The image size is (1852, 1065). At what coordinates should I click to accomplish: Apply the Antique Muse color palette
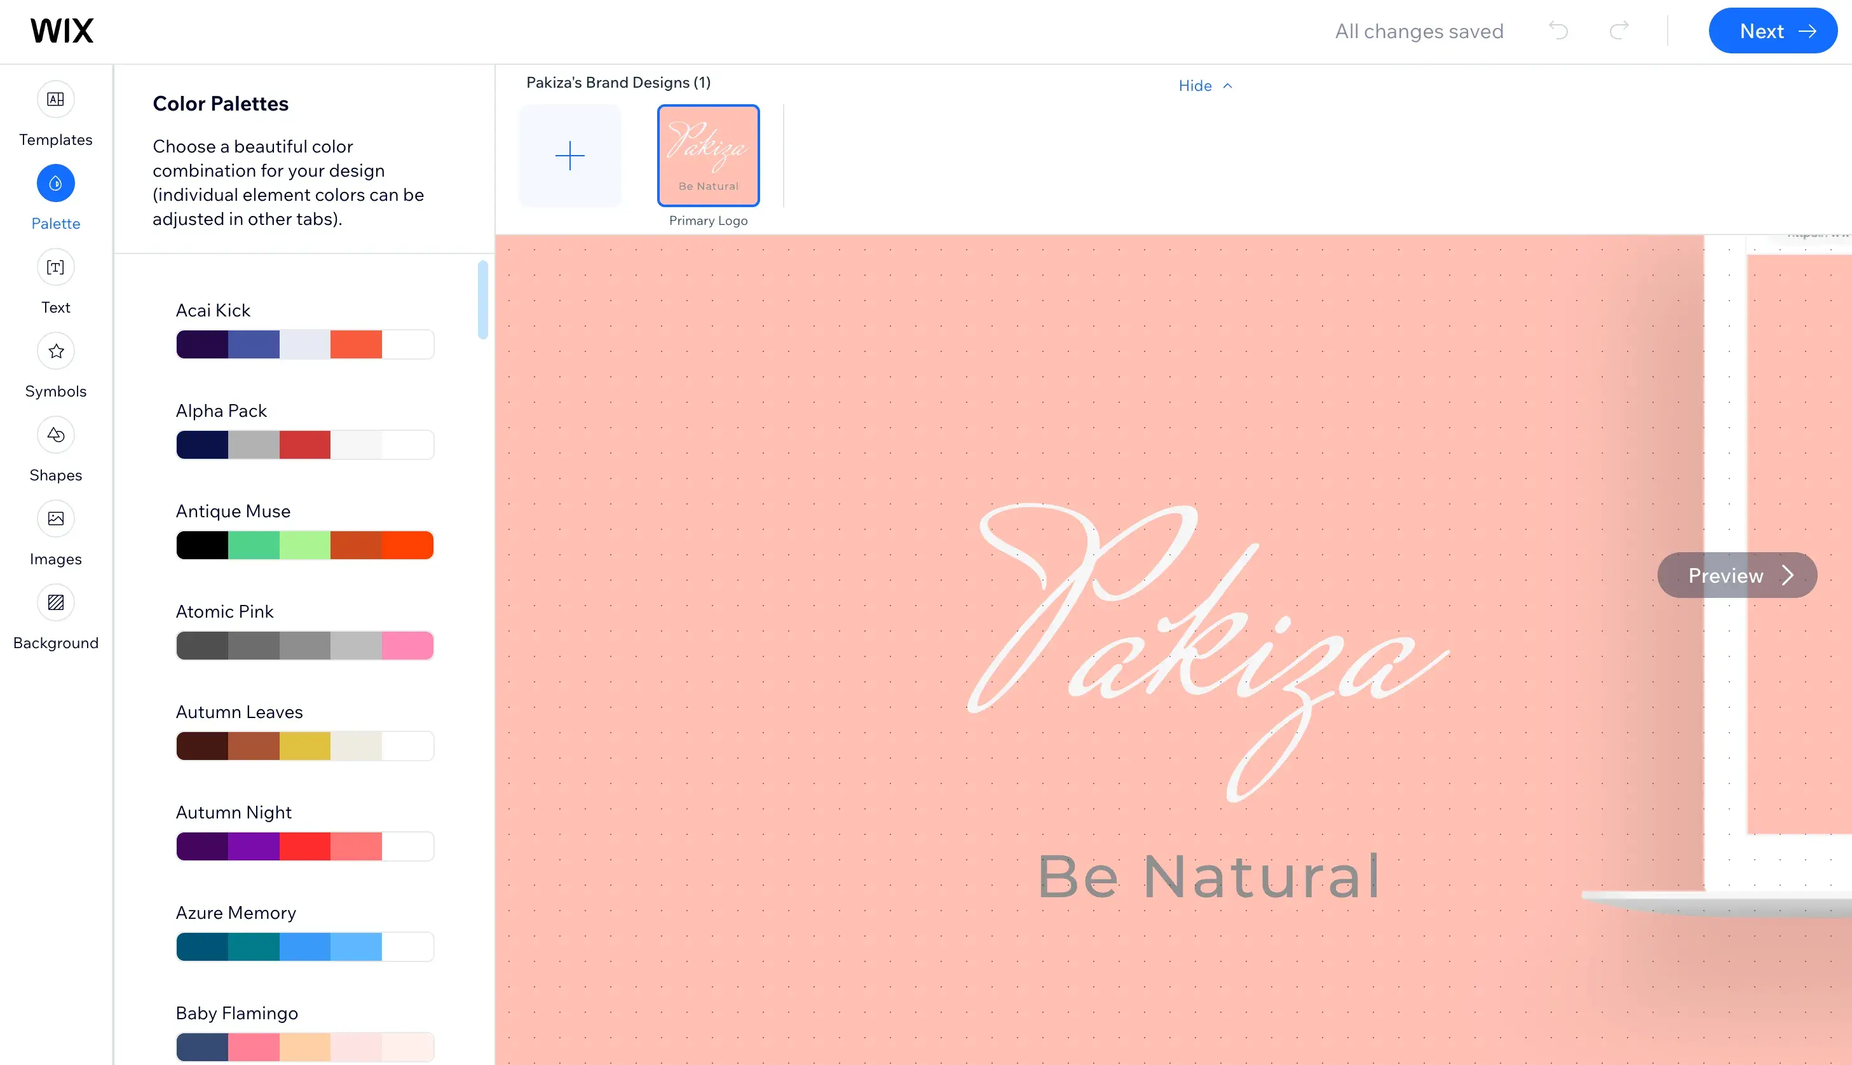pyautogui.click(x=305, y=546)
